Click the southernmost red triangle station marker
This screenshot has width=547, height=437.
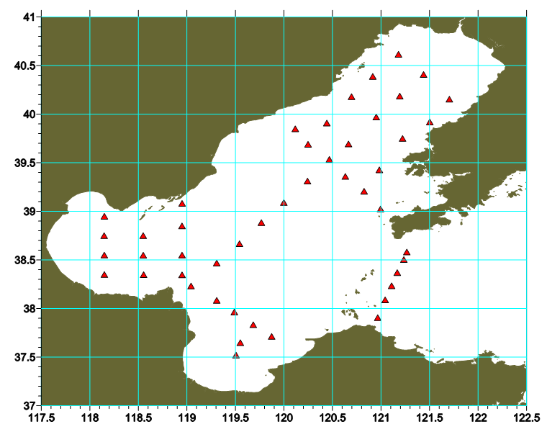(236, 355)
